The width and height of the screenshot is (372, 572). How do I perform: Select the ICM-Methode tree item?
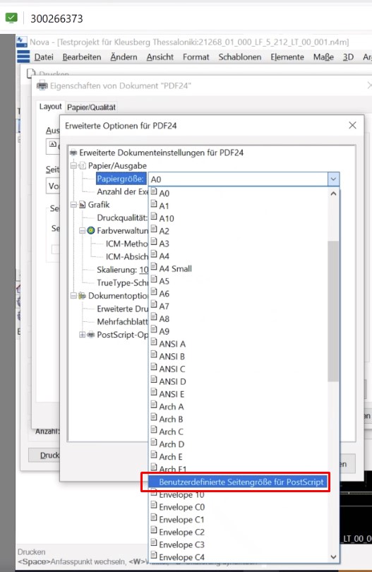point(126,244)
